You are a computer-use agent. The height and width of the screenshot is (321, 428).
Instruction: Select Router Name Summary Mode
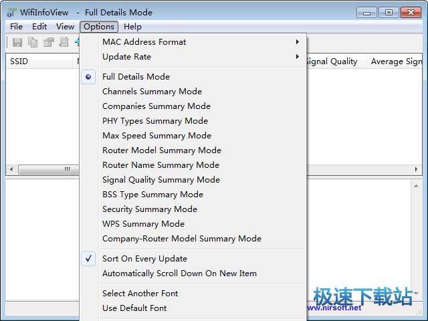click(193, 165)
